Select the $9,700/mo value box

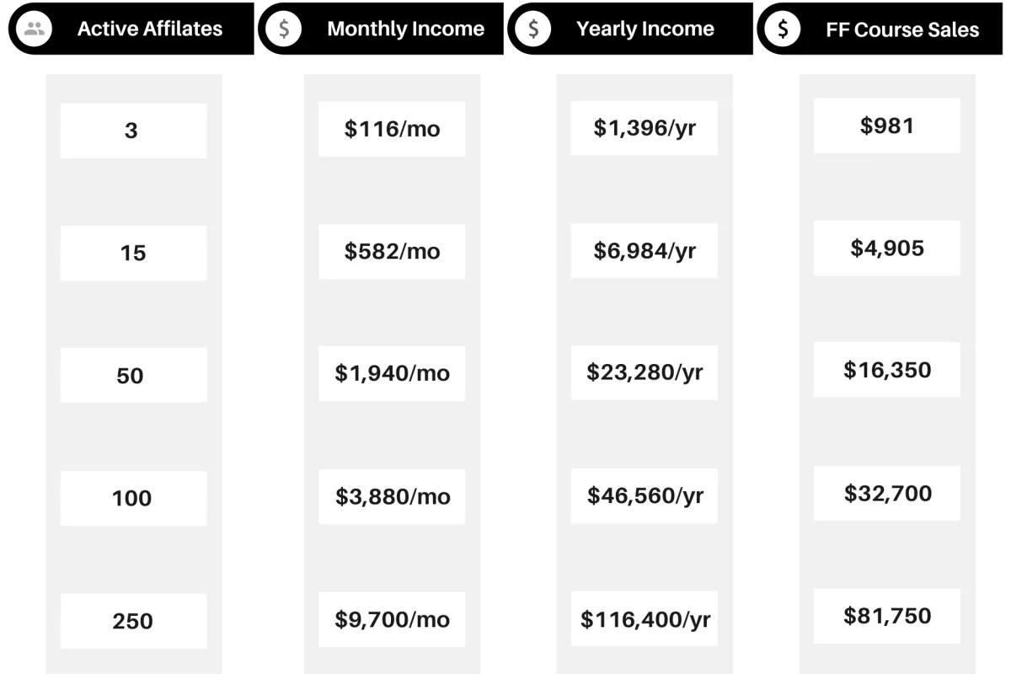tap(392, 619)
